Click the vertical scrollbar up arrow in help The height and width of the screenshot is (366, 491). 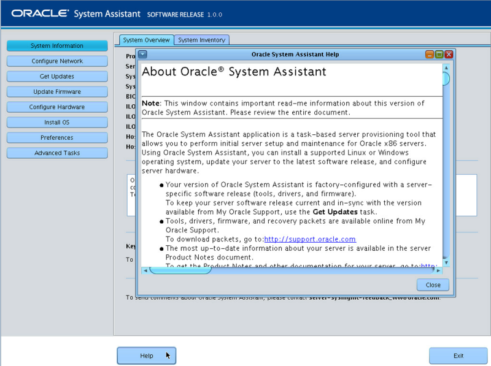click(x=446, y=68)
